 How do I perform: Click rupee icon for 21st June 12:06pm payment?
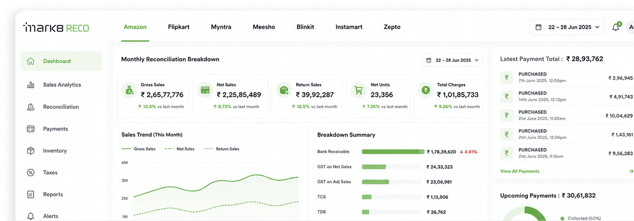507,134
